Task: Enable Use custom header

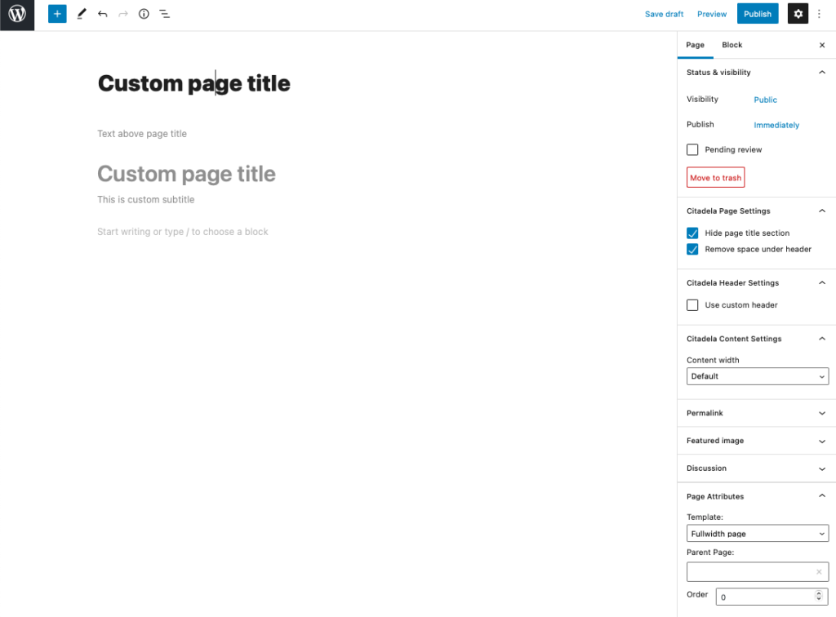Action: click(x=692, y=304)
